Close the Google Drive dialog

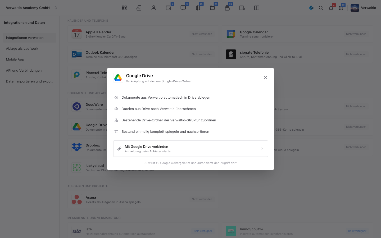[x=265, y=77]
